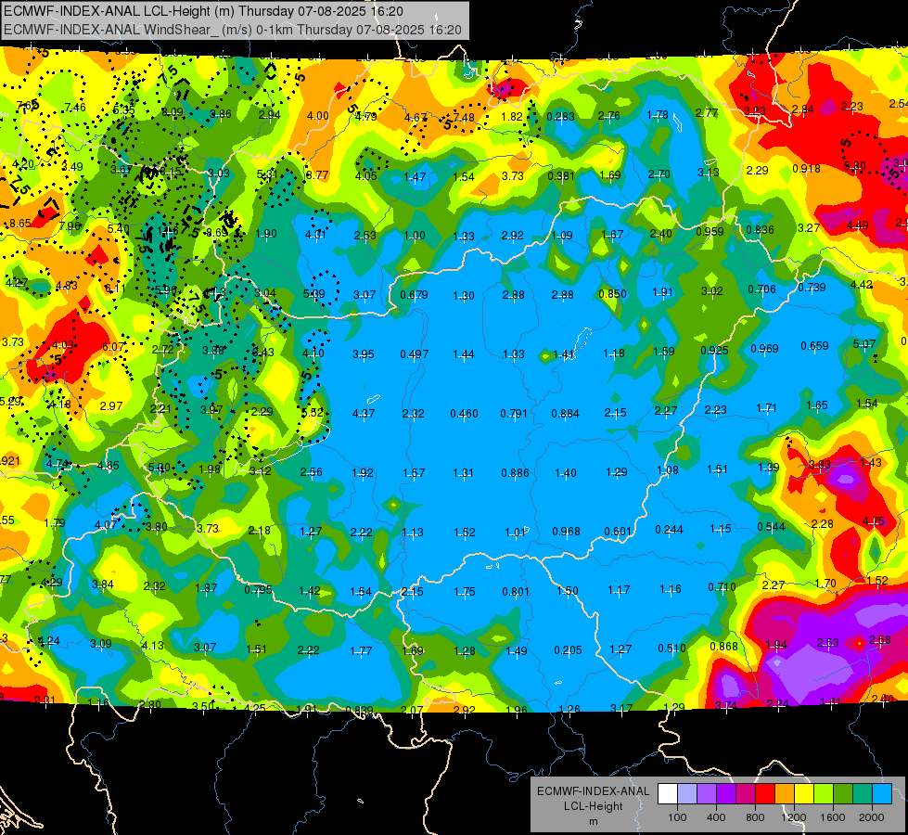Click the wind shear value 0.918
The height and width of the screenshot is (835, 908).
[806, 169]
